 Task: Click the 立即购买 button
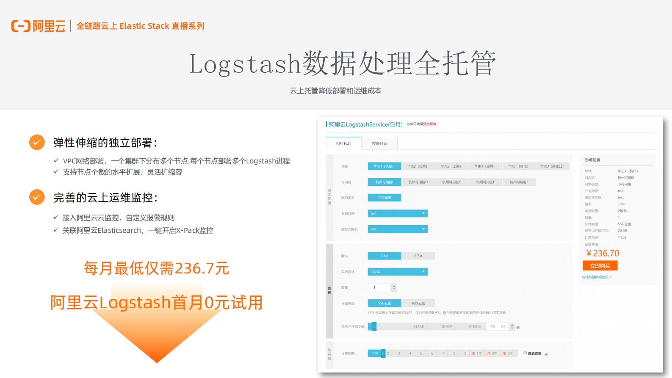[600, 266]
